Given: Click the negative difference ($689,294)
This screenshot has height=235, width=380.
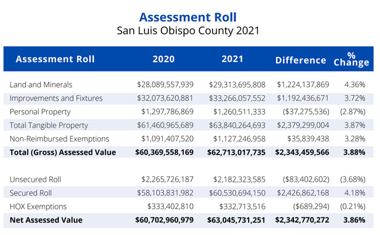Looking at the screenshot, I should pyautogui.click(x=311, y=206).
